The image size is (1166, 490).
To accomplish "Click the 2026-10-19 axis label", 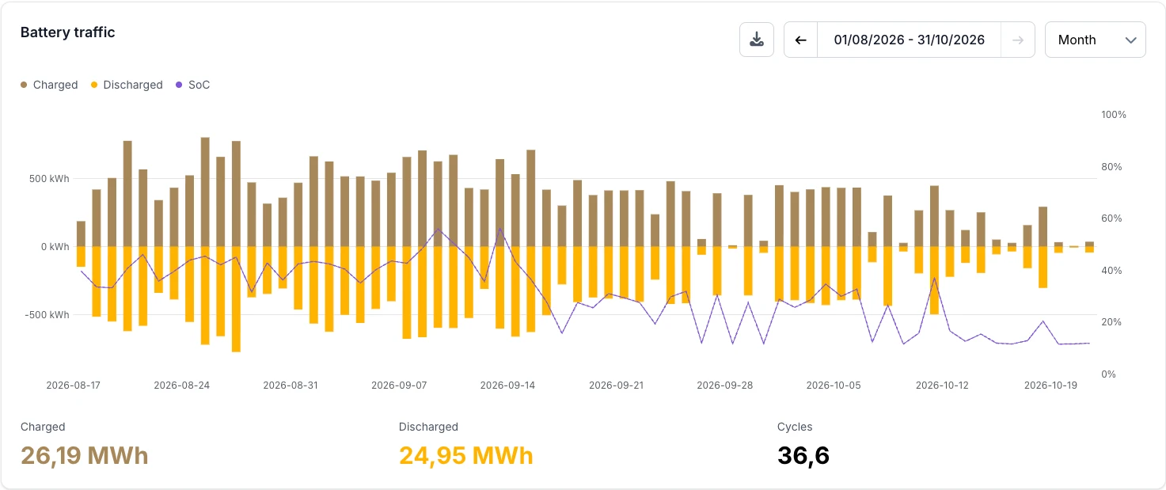I will (1051, 386).
